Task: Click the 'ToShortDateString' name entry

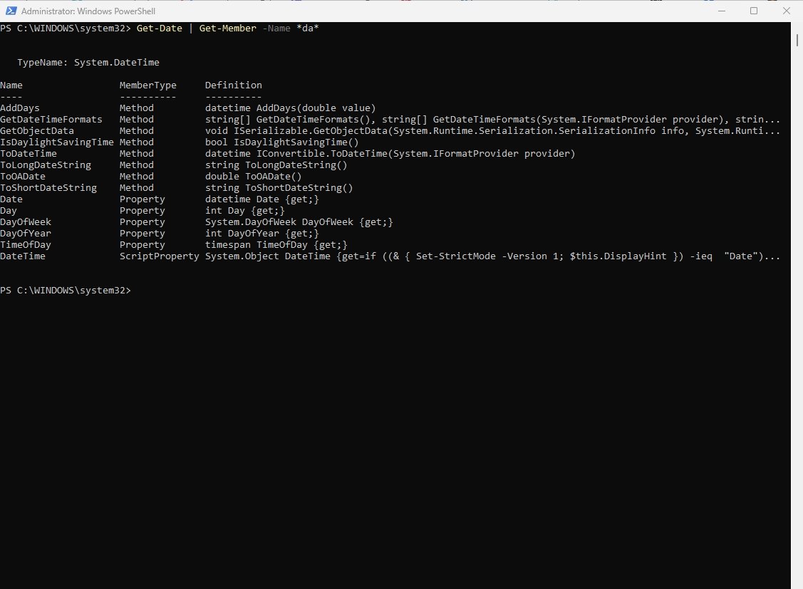Action: 48,188
